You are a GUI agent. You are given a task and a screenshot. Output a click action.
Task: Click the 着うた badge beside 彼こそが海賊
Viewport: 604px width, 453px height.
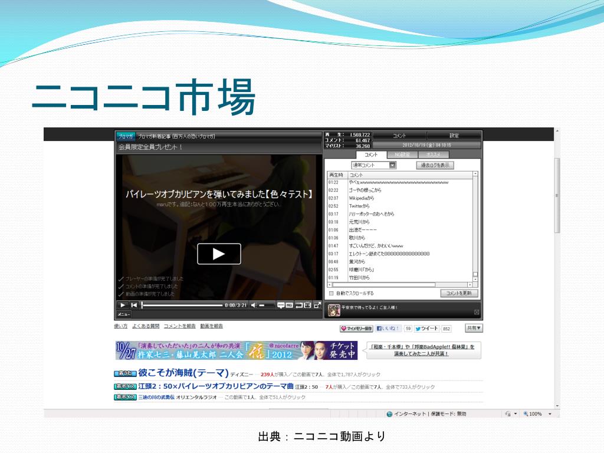pyautogui.click(x=125, y=373)
